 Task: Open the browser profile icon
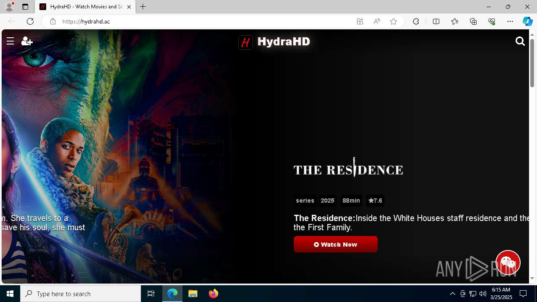(x=9, y=7)
